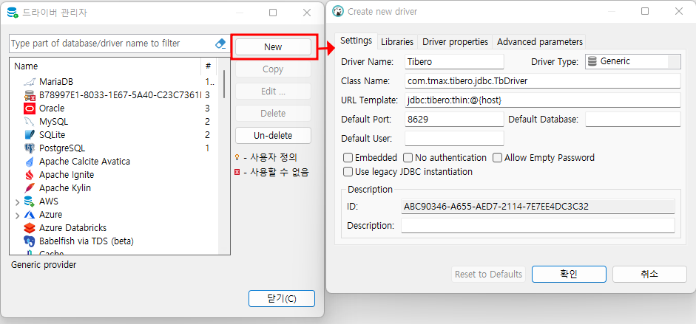
Task: Click the Description text field
Action: [x=538, y=225]
